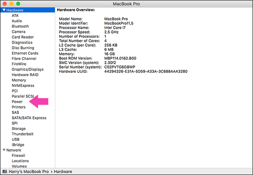
Task: Open the Firewall entry under Network
Action: (x=18, y=156)
